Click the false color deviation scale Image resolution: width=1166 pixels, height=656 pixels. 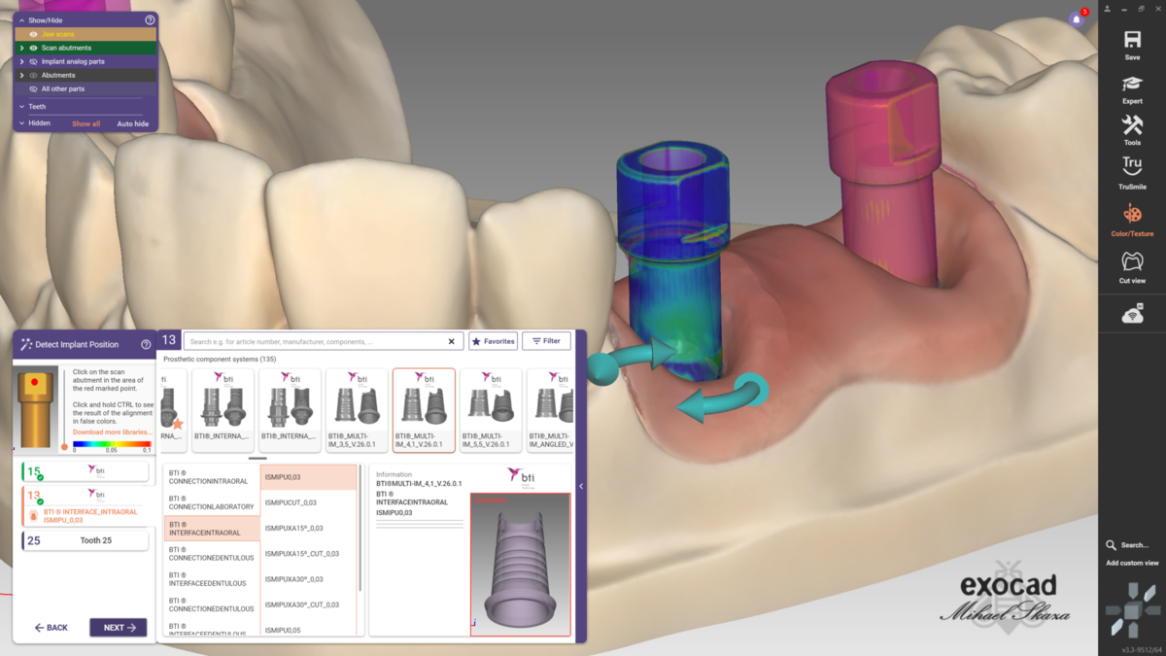(x=112, y=444)
